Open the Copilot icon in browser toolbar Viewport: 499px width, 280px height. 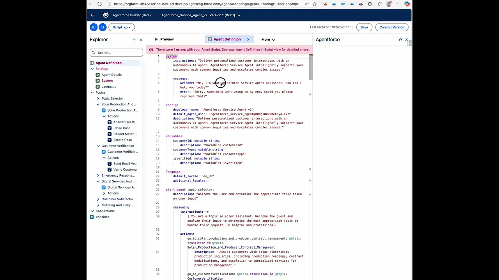pyautogui.click(x=407, y=4)
